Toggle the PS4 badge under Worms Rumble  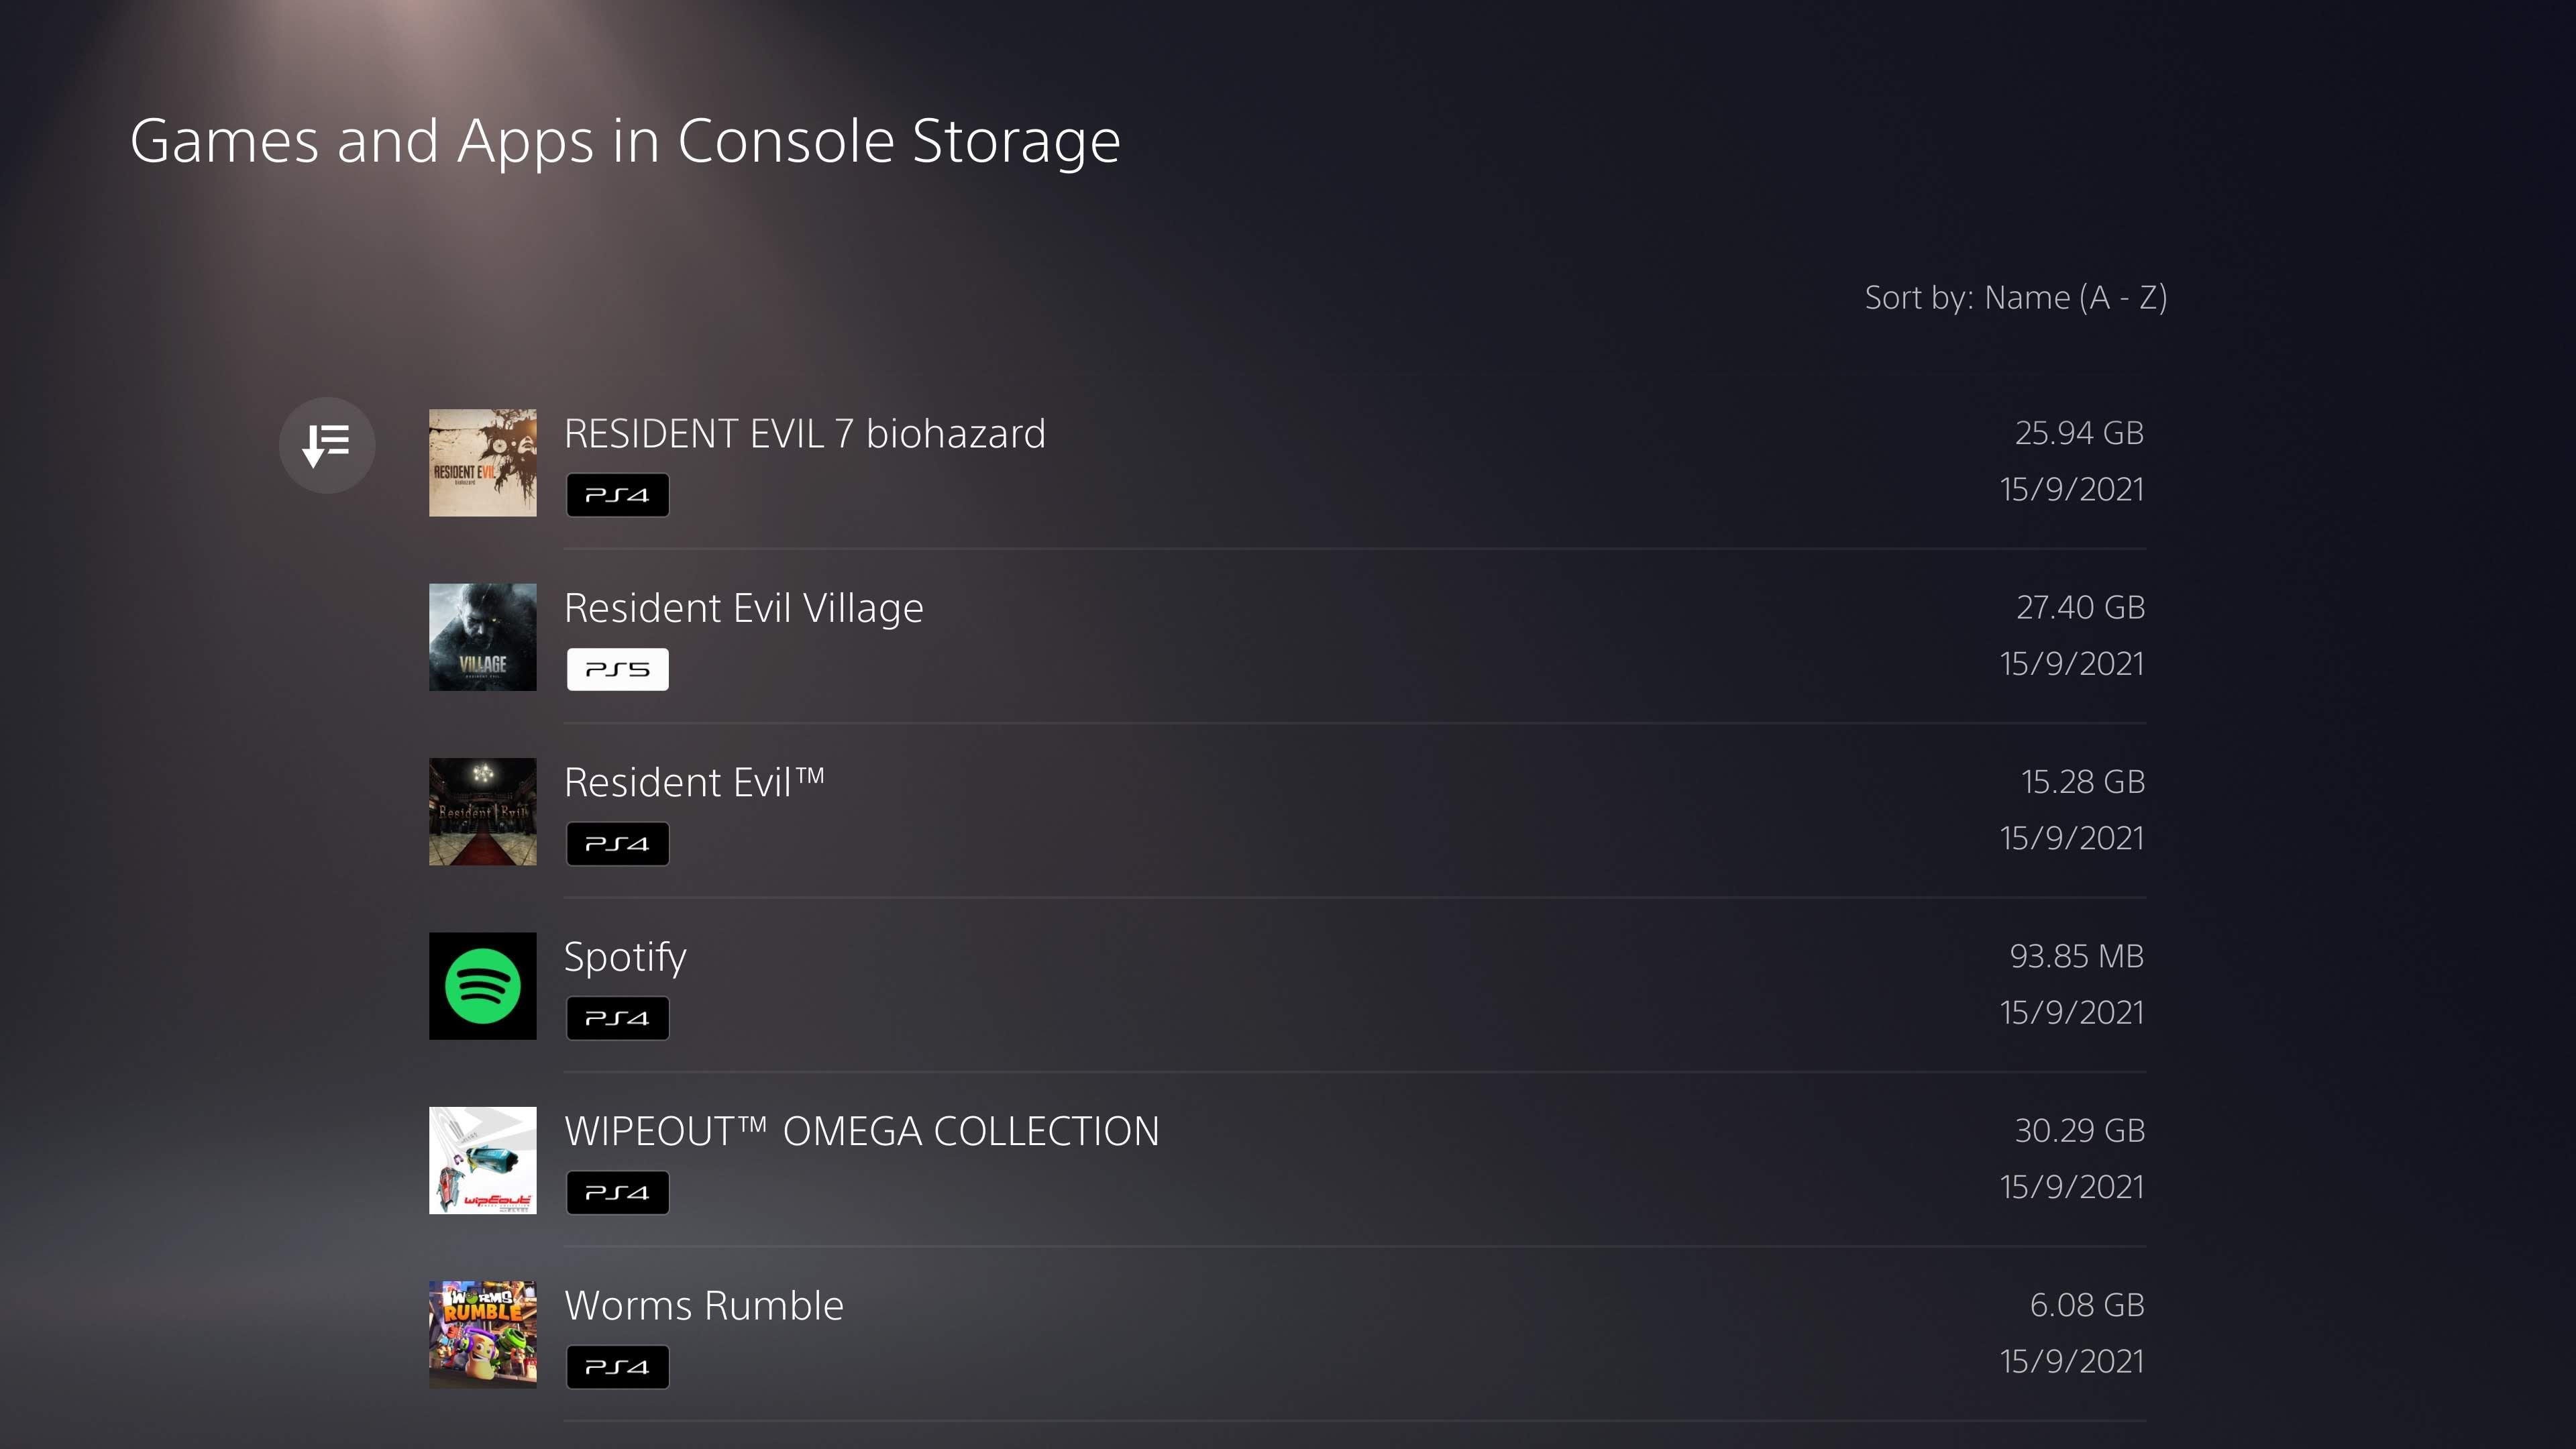[x=617, y=1366]
